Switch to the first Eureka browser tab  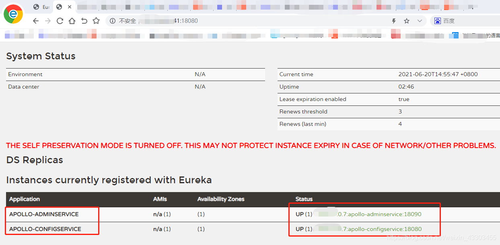(41, 7)
